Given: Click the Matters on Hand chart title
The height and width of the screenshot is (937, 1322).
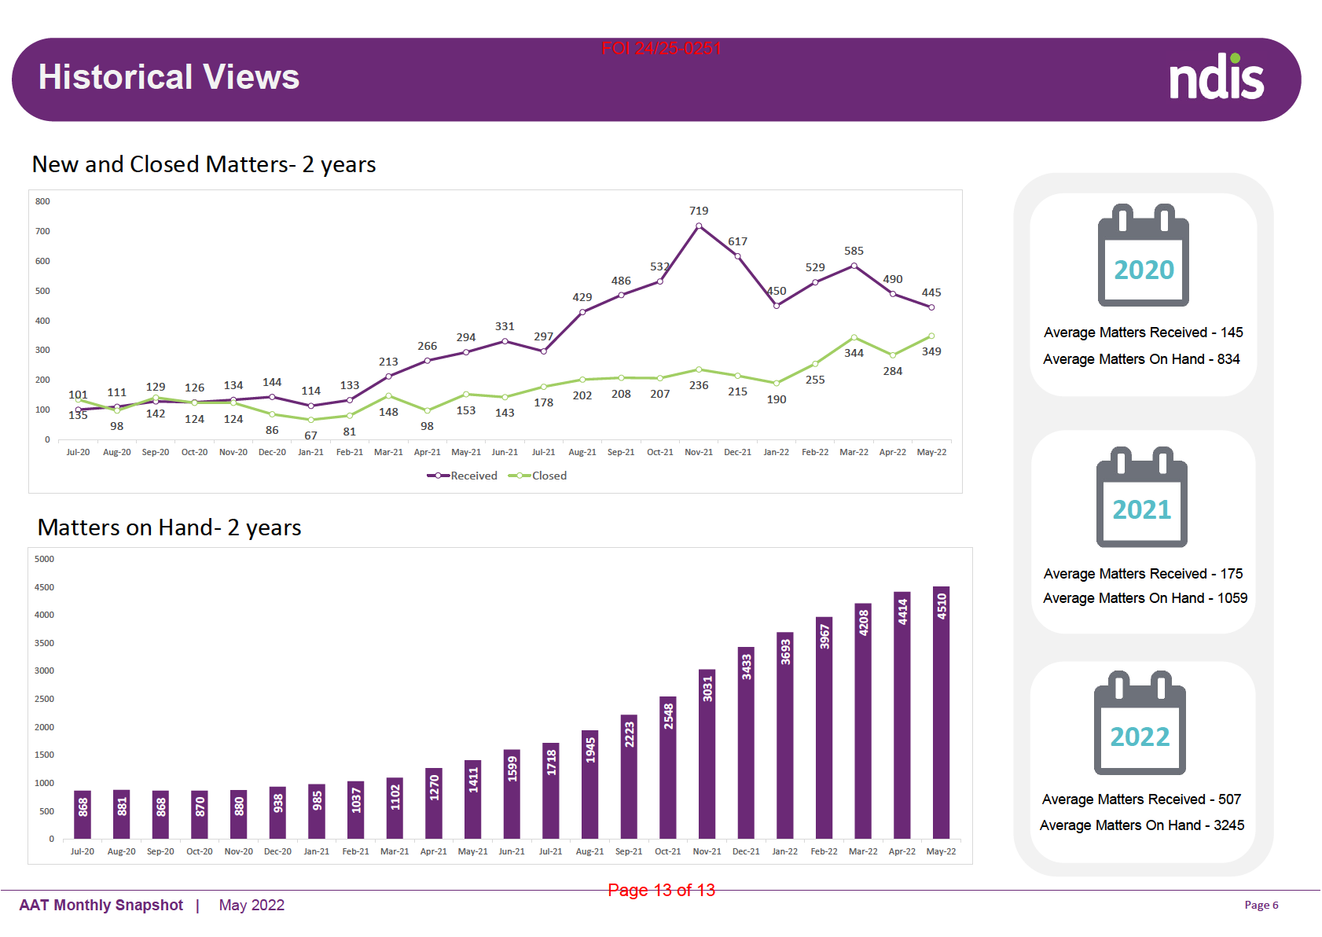Looking at the screenshot, I should click(169, 527).
